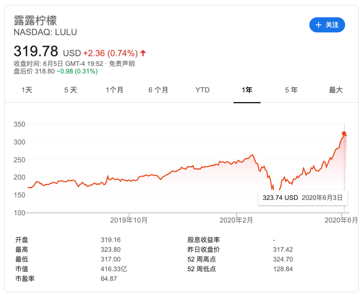This screenshot has width=363, height=295.
Task: Click the 200 y-axis label
Action: tap(19, 178)
